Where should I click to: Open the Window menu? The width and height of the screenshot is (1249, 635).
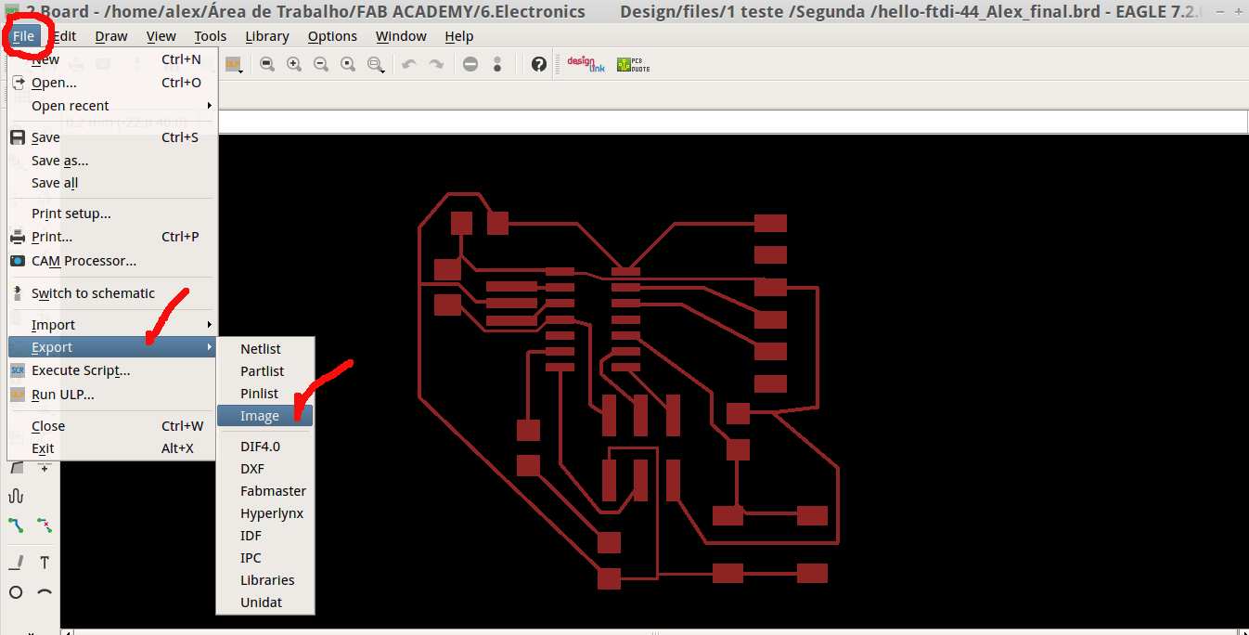pos(401,36)
